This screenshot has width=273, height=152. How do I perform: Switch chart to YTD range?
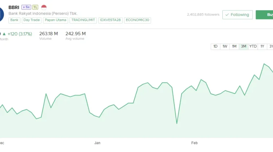(253, 46)
